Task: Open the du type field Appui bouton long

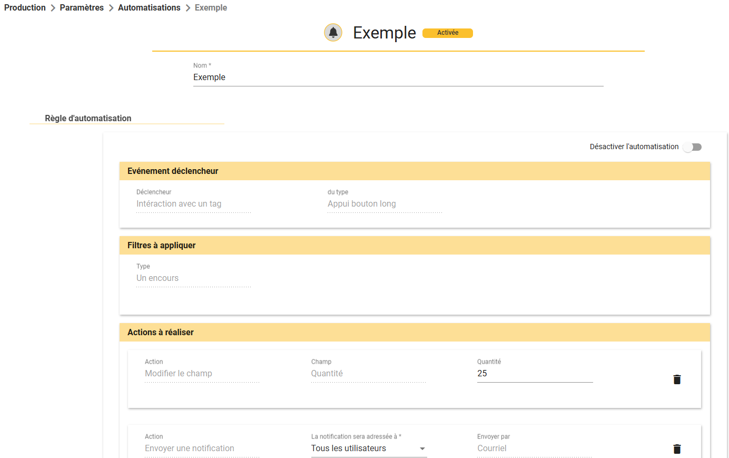Action: 385,204
